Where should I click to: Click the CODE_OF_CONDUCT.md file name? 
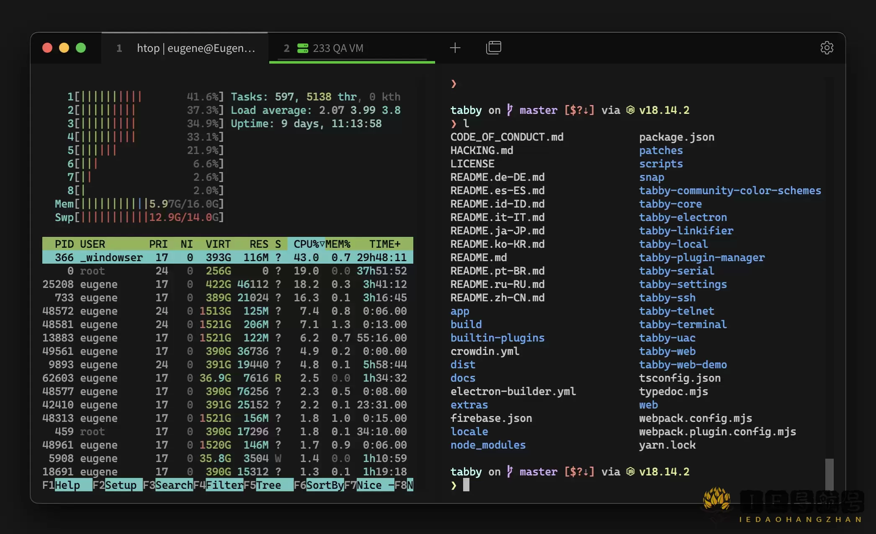tap(507, 137)
